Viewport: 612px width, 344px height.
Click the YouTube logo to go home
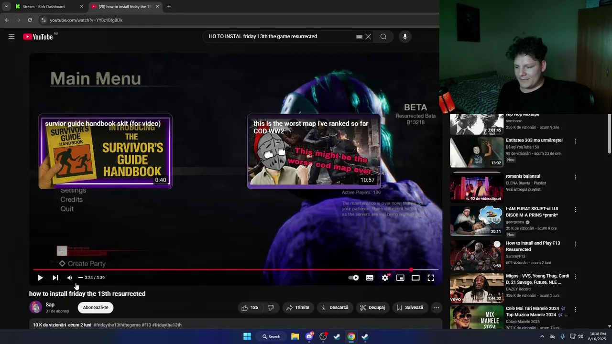tap(38, 37)
